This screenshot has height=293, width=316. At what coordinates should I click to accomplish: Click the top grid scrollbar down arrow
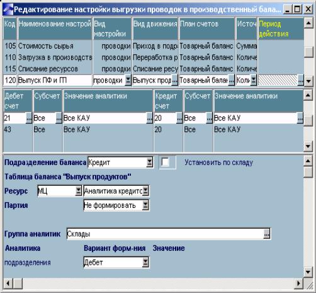[308, 81]
